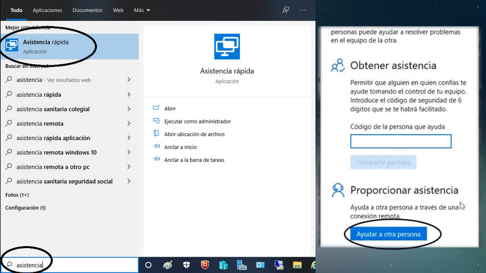This screenshot has width=486, height=273.
Task: Open the 'Fotos (1+)' results group
Action: (x=17, y=195)
